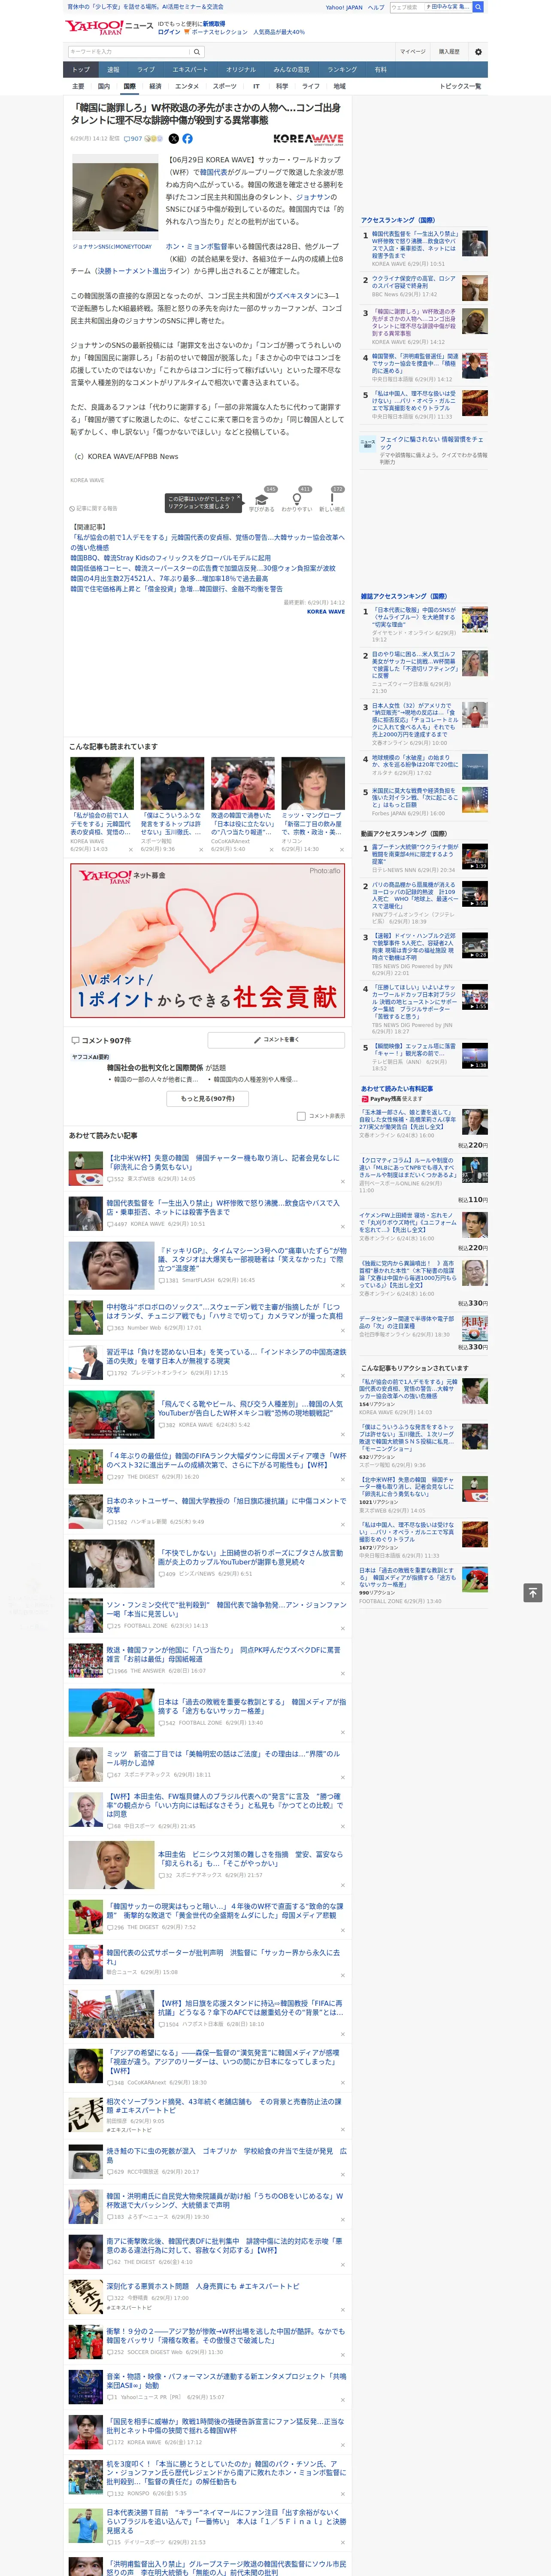Open the ライブ navigation tab
Viewport: 551px width, 2576px height.
146,70
